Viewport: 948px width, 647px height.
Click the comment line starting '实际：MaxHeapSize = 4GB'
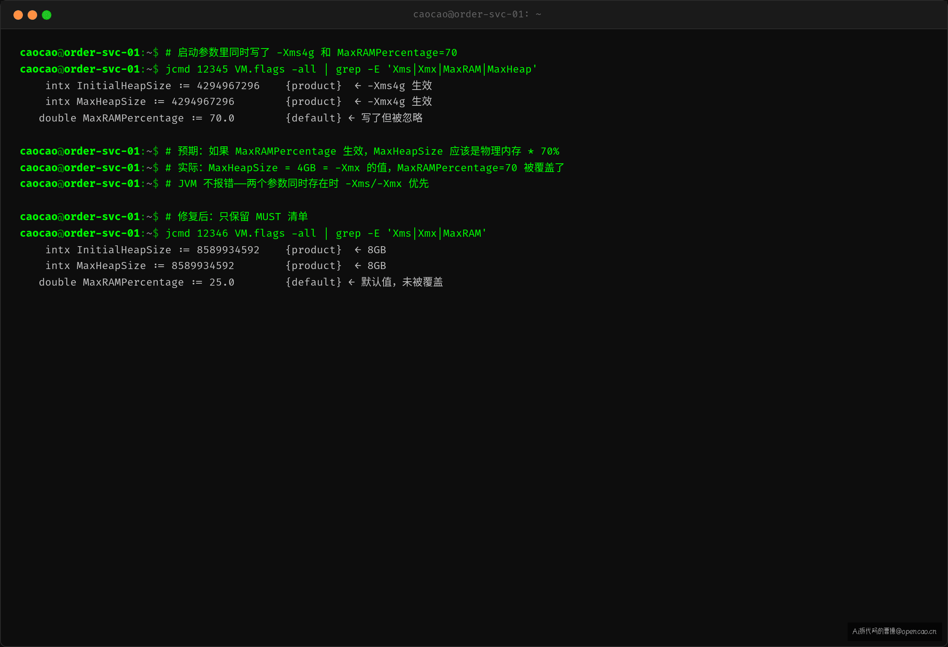point(365,168)
